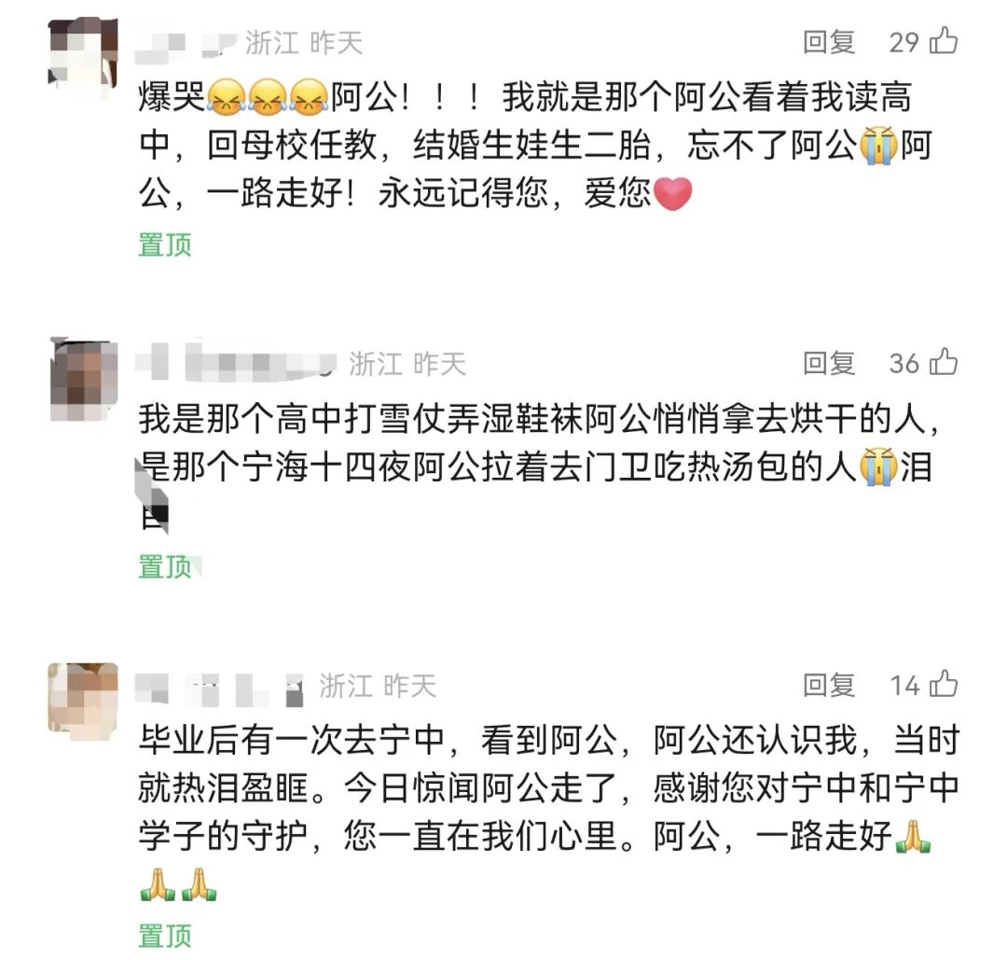Viewport: 1007px width, 960px height.
Task: Open second commenter's blurred username
Action: point(236,362)
